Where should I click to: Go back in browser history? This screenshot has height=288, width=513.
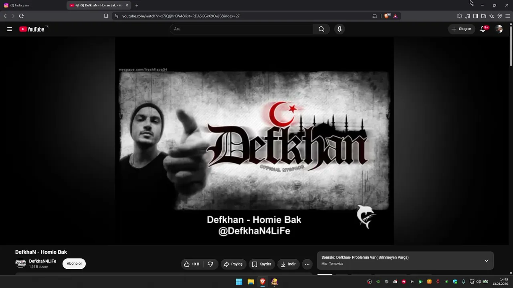(5, 16)
